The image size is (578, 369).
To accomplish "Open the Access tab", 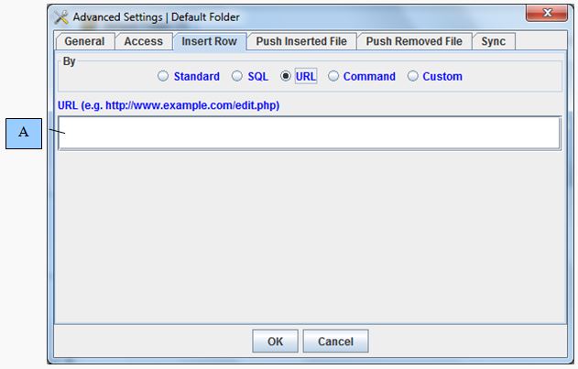I will pos(143,41).
